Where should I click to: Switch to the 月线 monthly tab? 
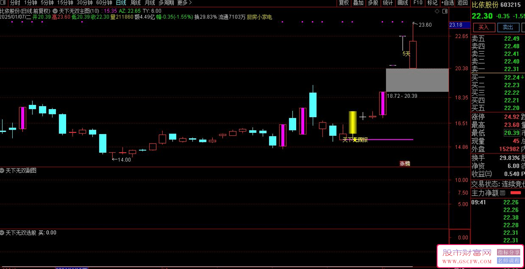click(x=150, y=3)
